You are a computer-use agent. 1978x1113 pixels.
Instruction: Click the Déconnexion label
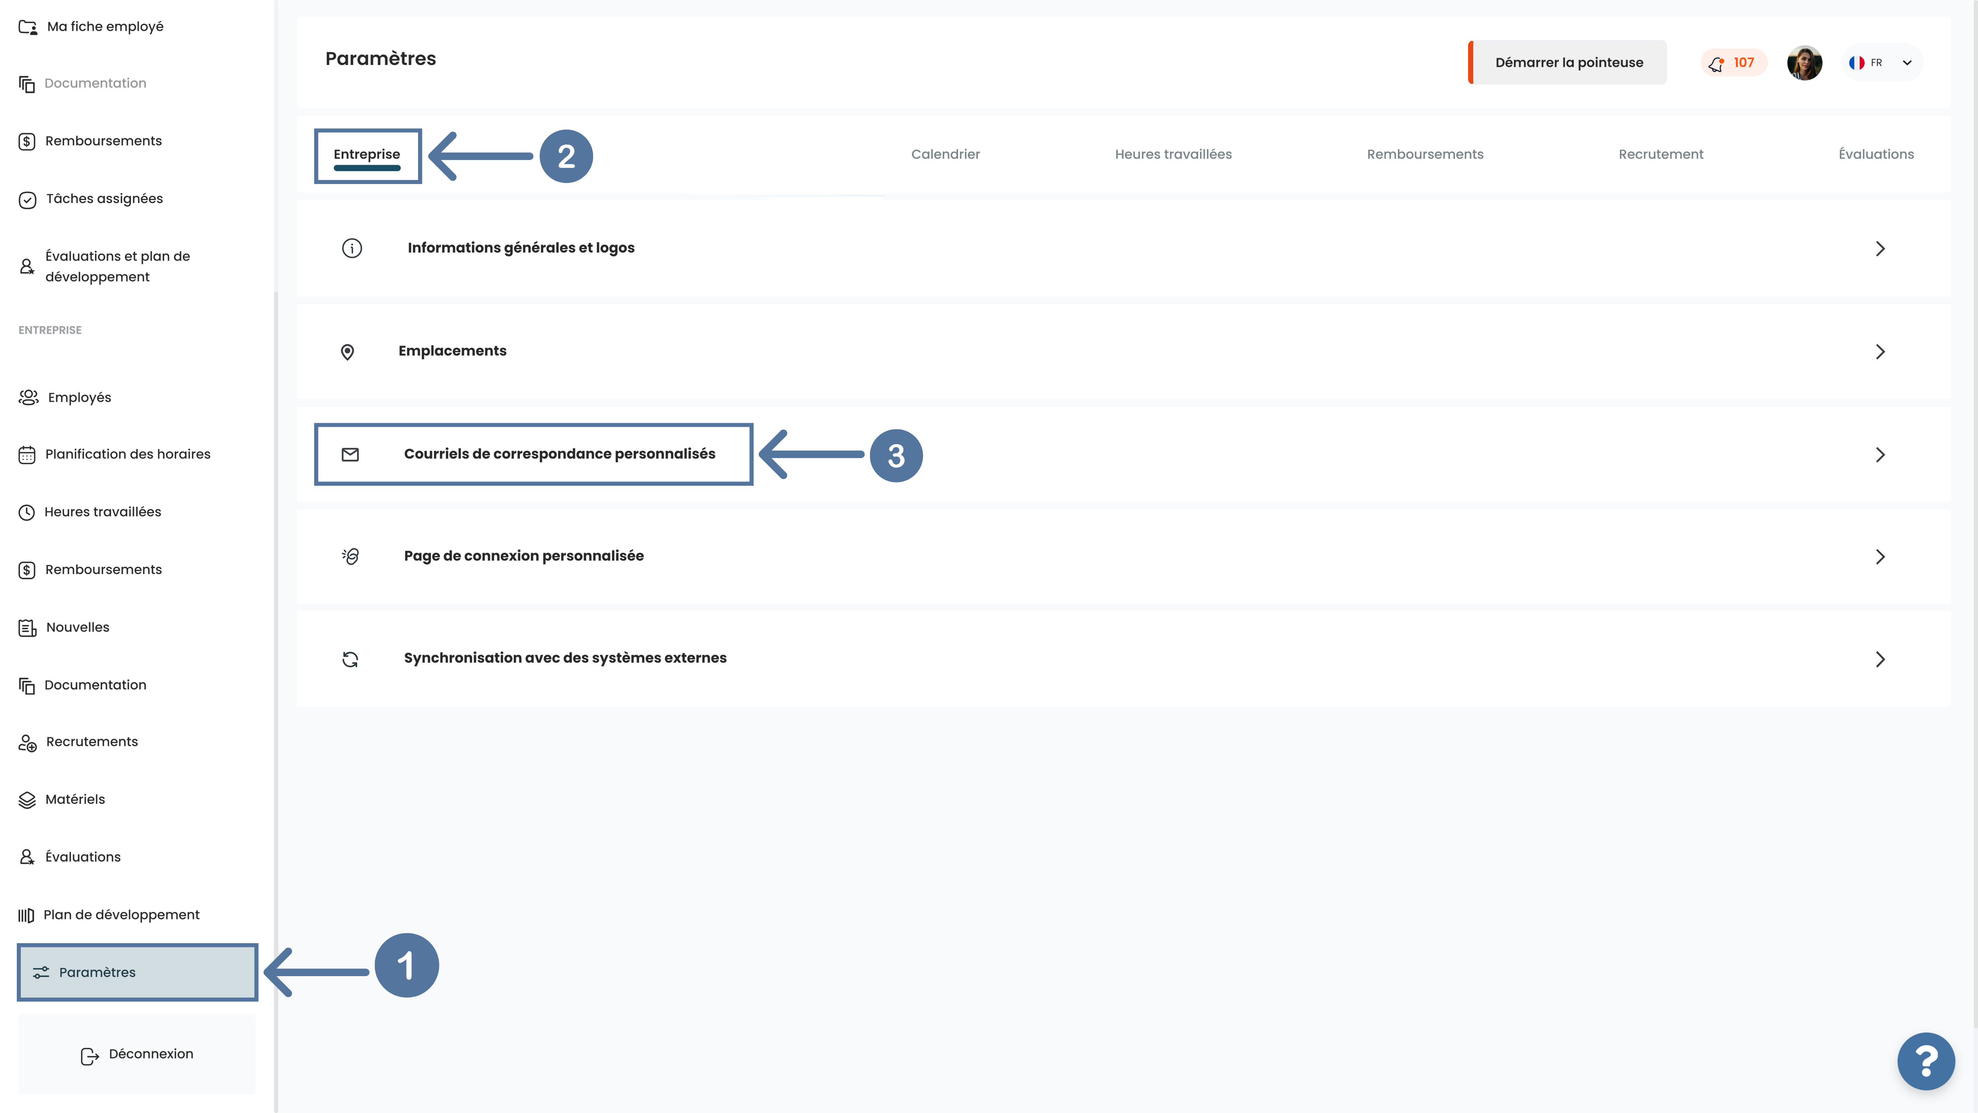[151, 1054]
